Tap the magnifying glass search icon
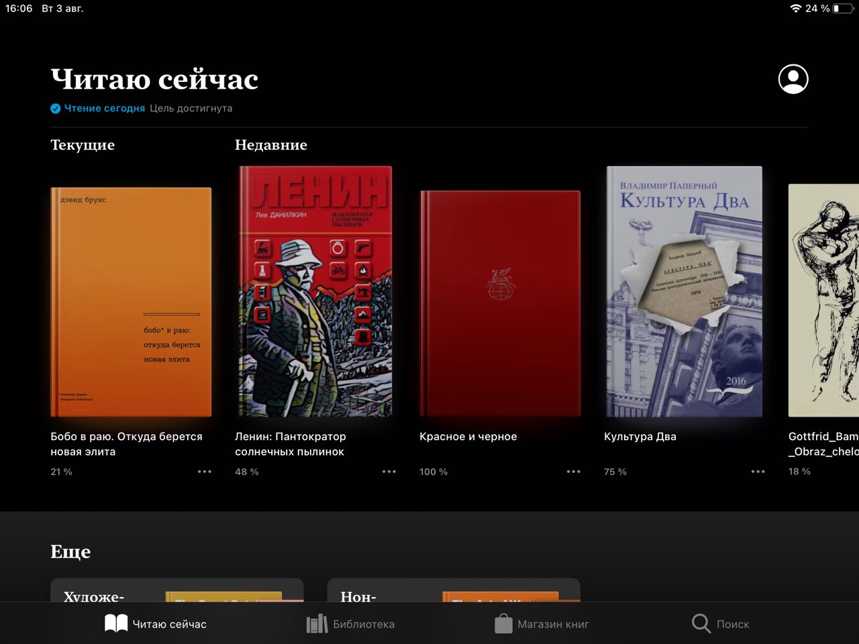Screen dimensions: 859x644 [701, 624]
